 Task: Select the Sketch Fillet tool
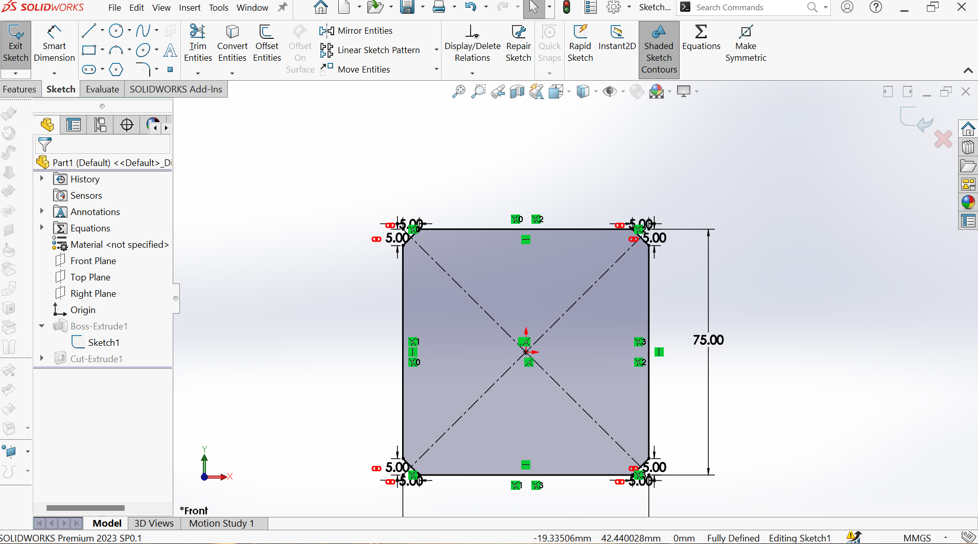143,69
